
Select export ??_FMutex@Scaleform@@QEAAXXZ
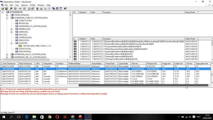(x=118, y=56)
